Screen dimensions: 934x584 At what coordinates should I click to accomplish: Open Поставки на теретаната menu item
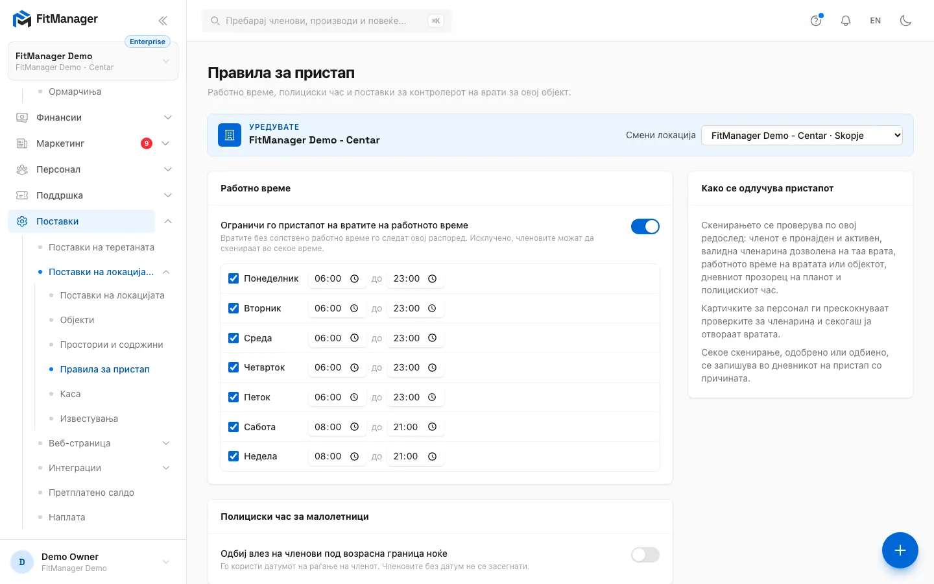pyautogui.click(x=101, y=247)
